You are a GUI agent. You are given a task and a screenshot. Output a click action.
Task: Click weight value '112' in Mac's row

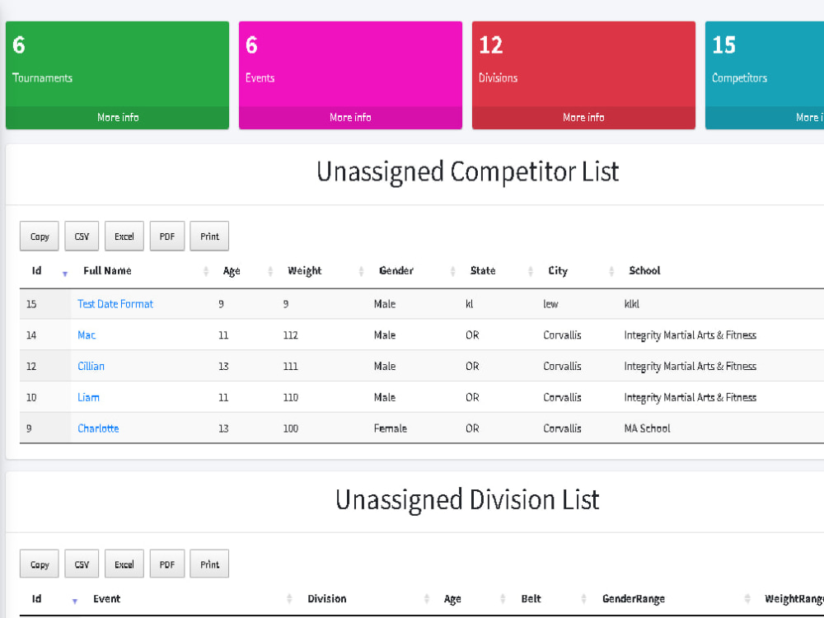coord(291,335)
